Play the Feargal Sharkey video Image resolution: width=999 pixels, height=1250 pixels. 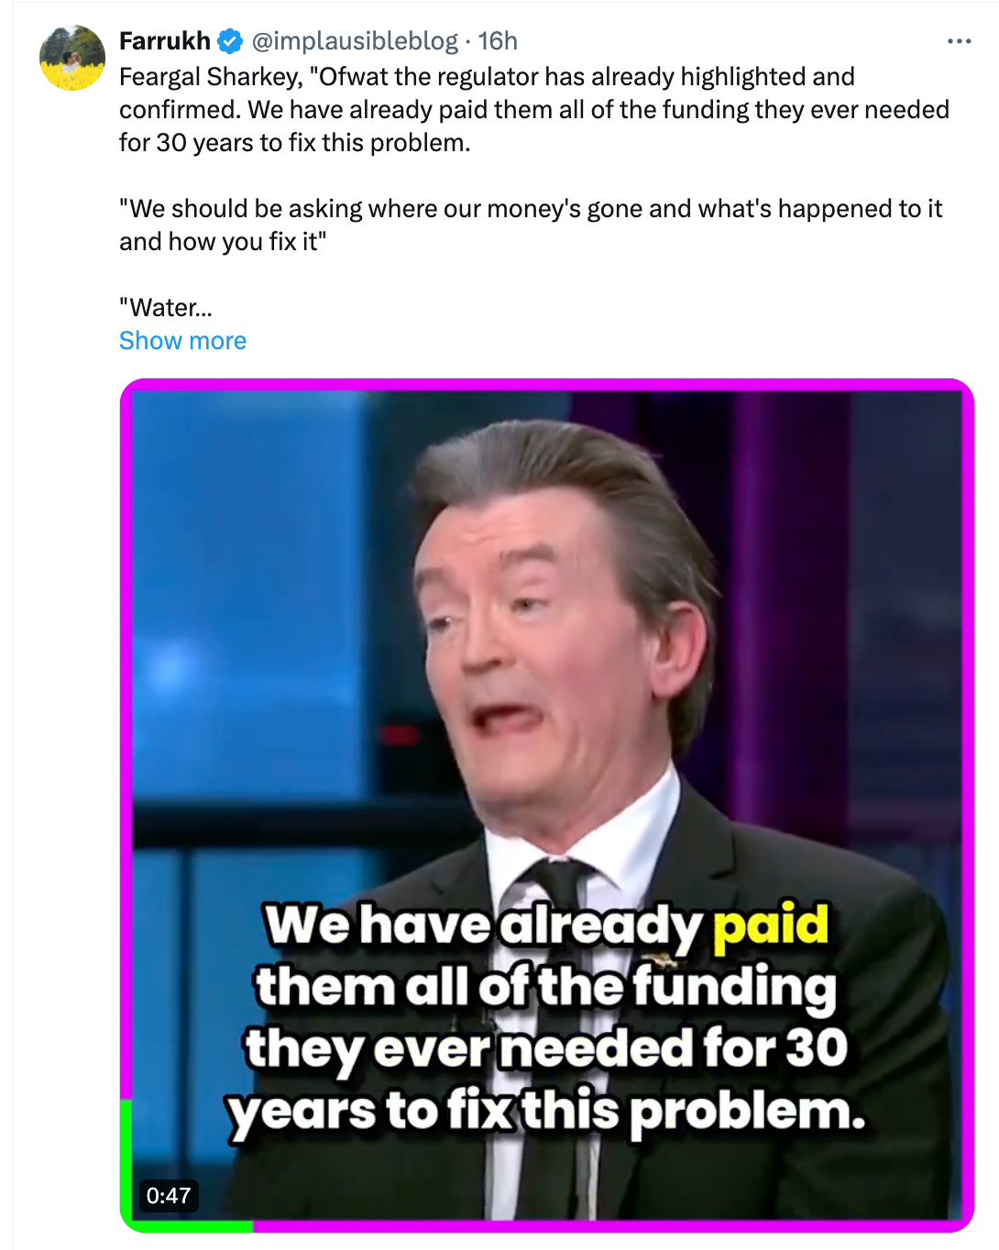click(x=547, y=805)
